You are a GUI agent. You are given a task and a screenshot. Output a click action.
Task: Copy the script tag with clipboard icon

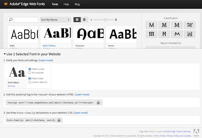(98, 102)
